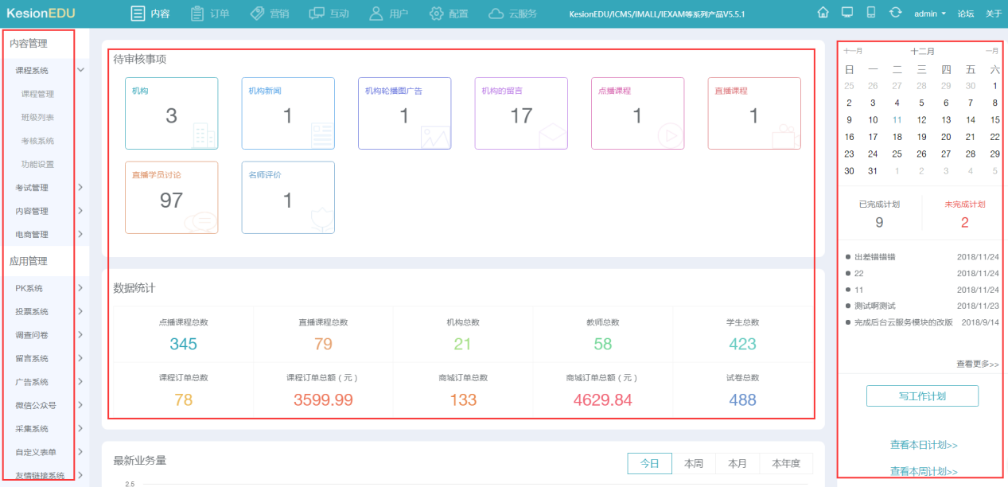Open the 直播学员讨论 pending card

click(171, 197)
